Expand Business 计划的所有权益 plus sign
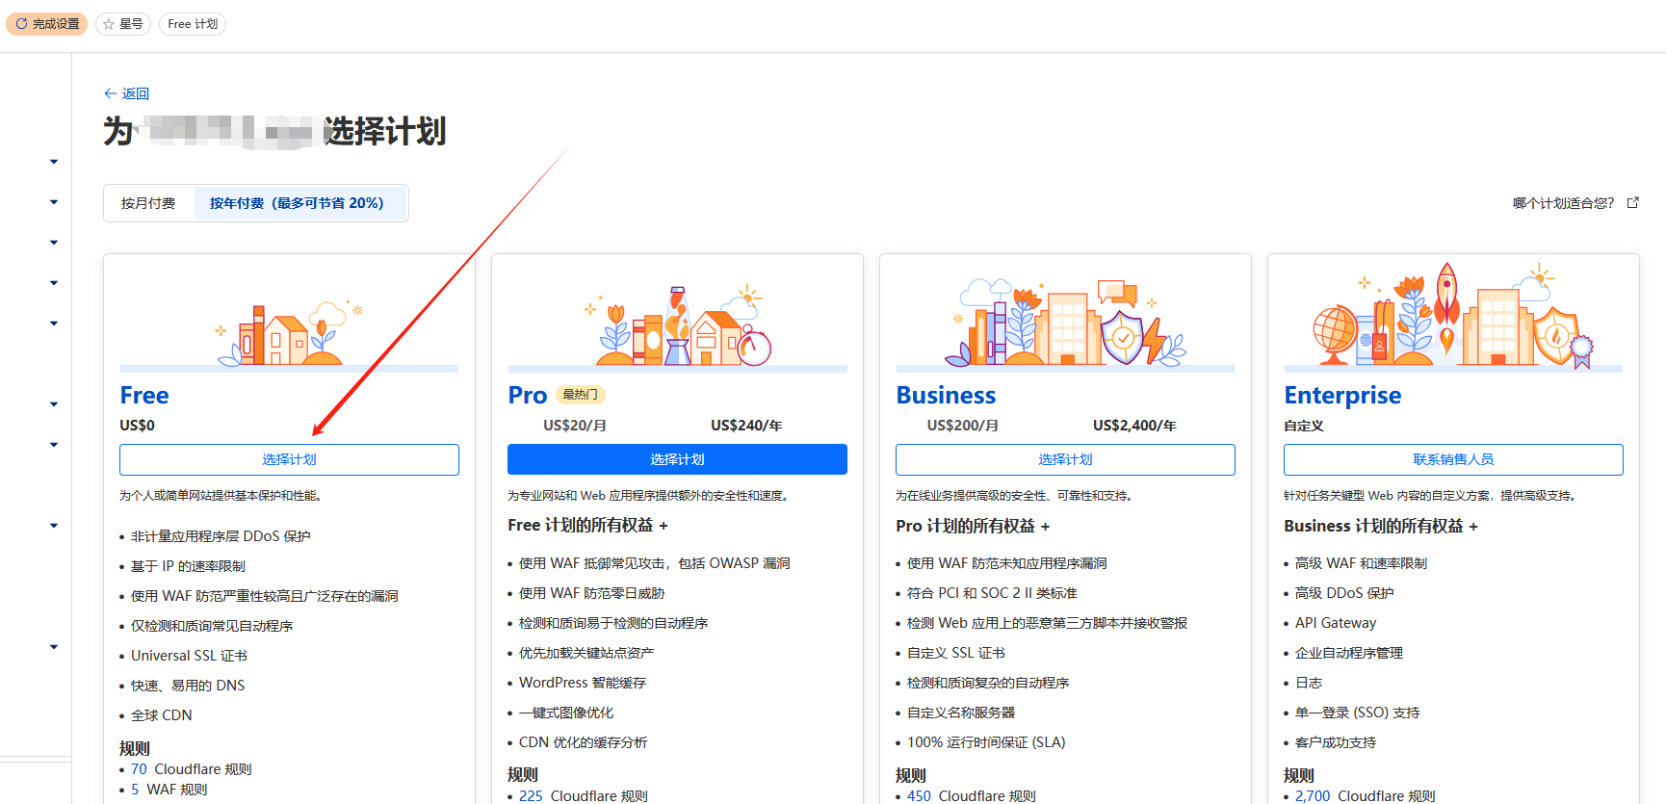This screenshot has height=804, width=1666. tap(1473, 527)
